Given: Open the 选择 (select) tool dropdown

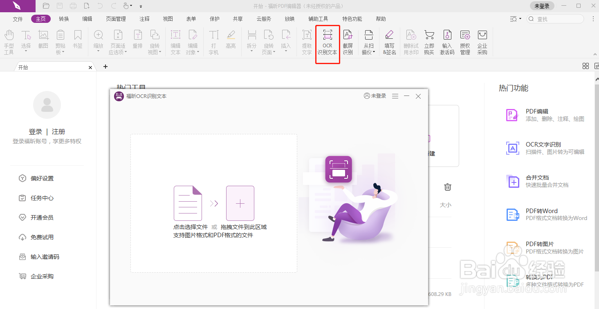Looking at the screenshot, I should coord(26,51).
